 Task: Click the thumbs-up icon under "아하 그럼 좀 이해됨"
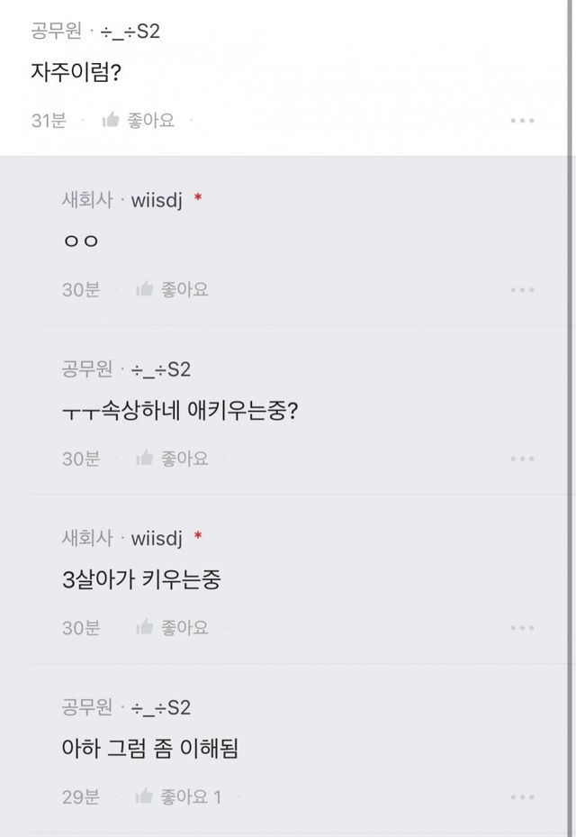[144, 796]
